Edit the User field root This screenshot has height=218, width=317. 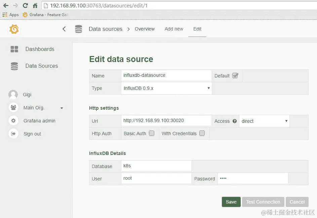point(156,178)
